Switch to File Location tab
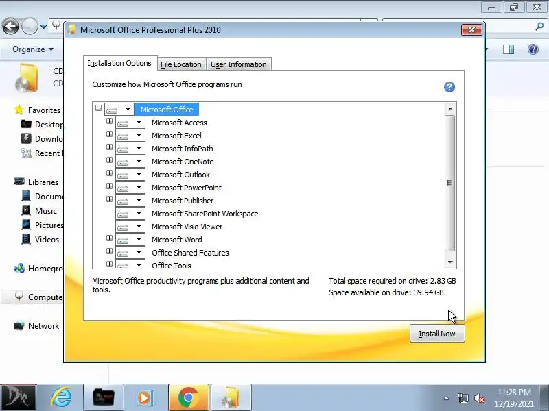Screen dimensions: 549x411 tap(181, 64)
